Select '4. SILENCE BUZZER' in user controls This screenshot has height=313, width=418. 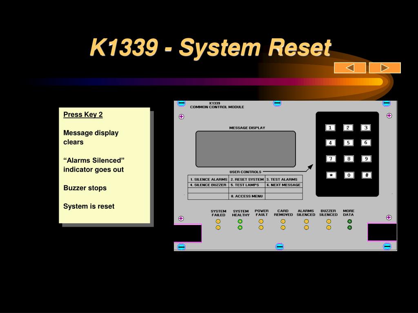click(208, 185)
